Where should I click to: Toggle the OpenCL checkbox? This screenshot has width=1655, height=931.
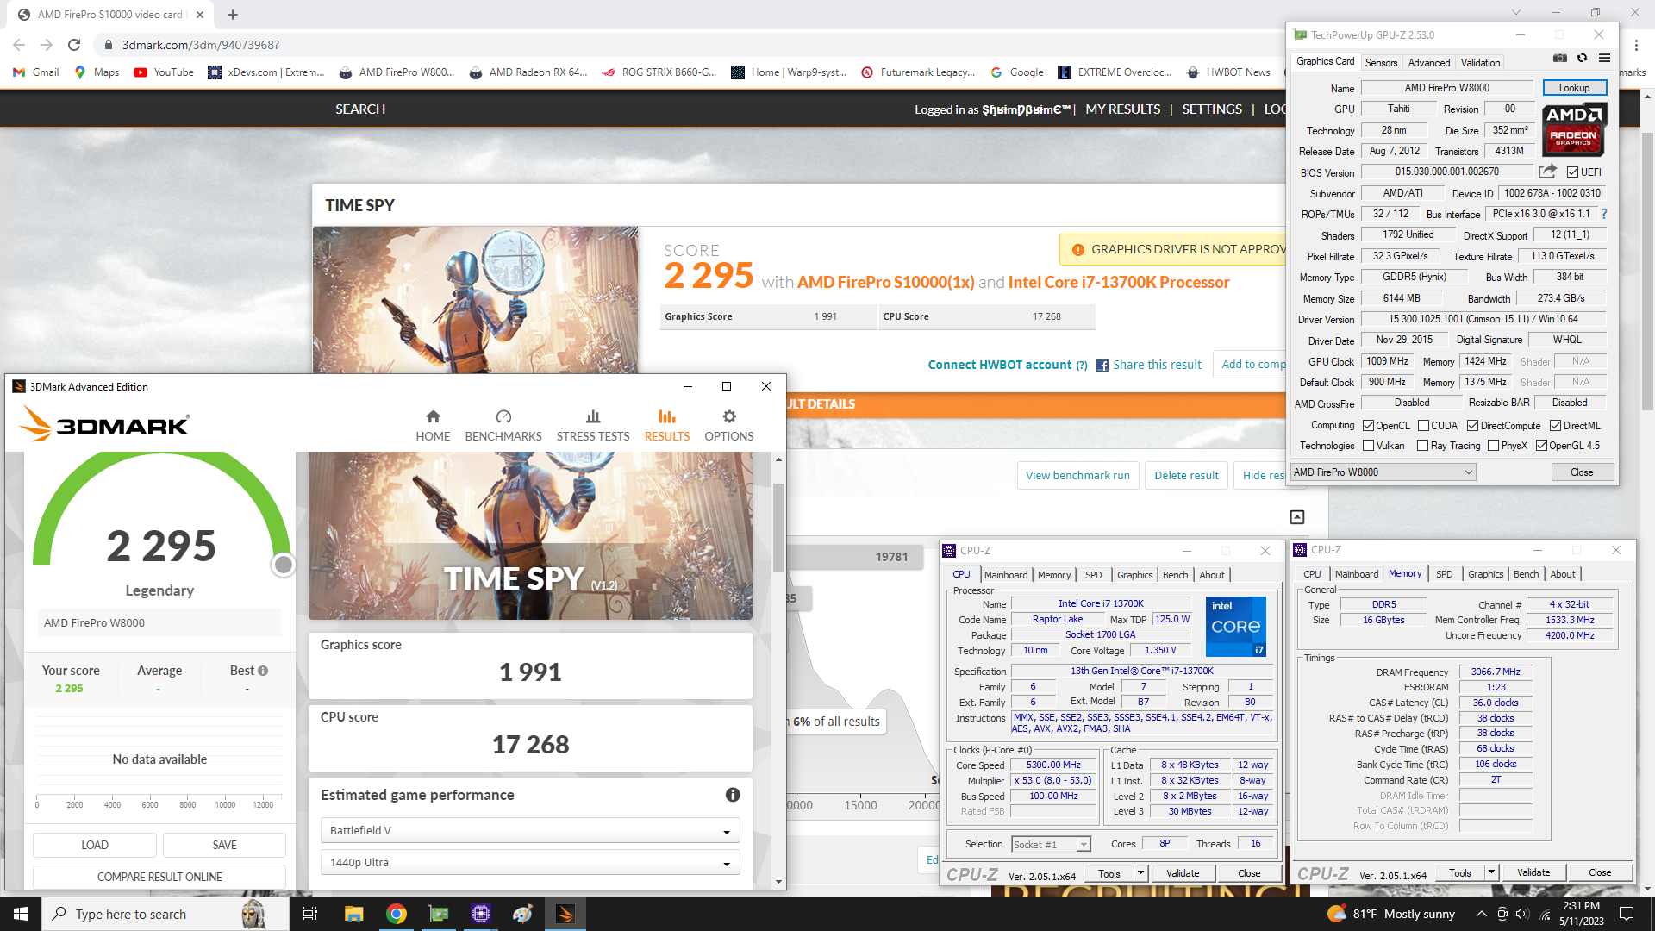tap(1368, 426)
